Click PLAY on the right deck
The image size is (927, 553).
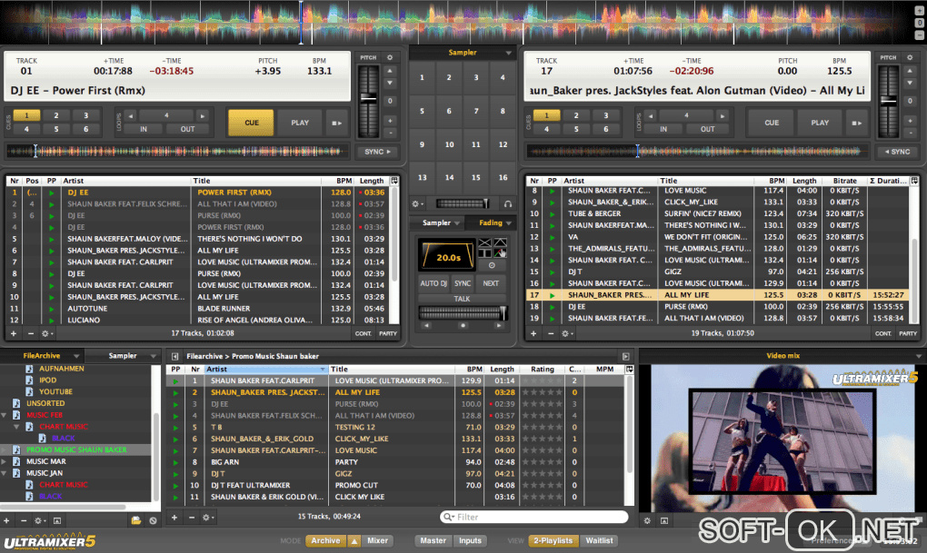click(x=820, y=123)
